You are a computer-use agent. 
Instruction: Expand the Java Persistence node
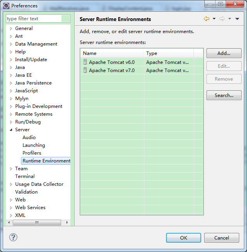click(11, 83)
